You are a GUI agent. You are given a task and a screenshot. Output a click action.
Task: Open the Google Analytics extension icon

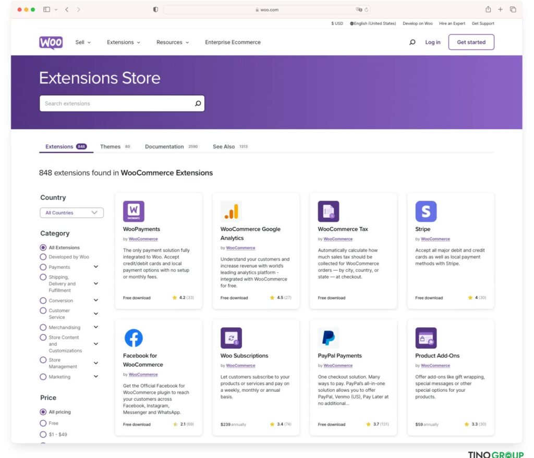pos(231,212)
